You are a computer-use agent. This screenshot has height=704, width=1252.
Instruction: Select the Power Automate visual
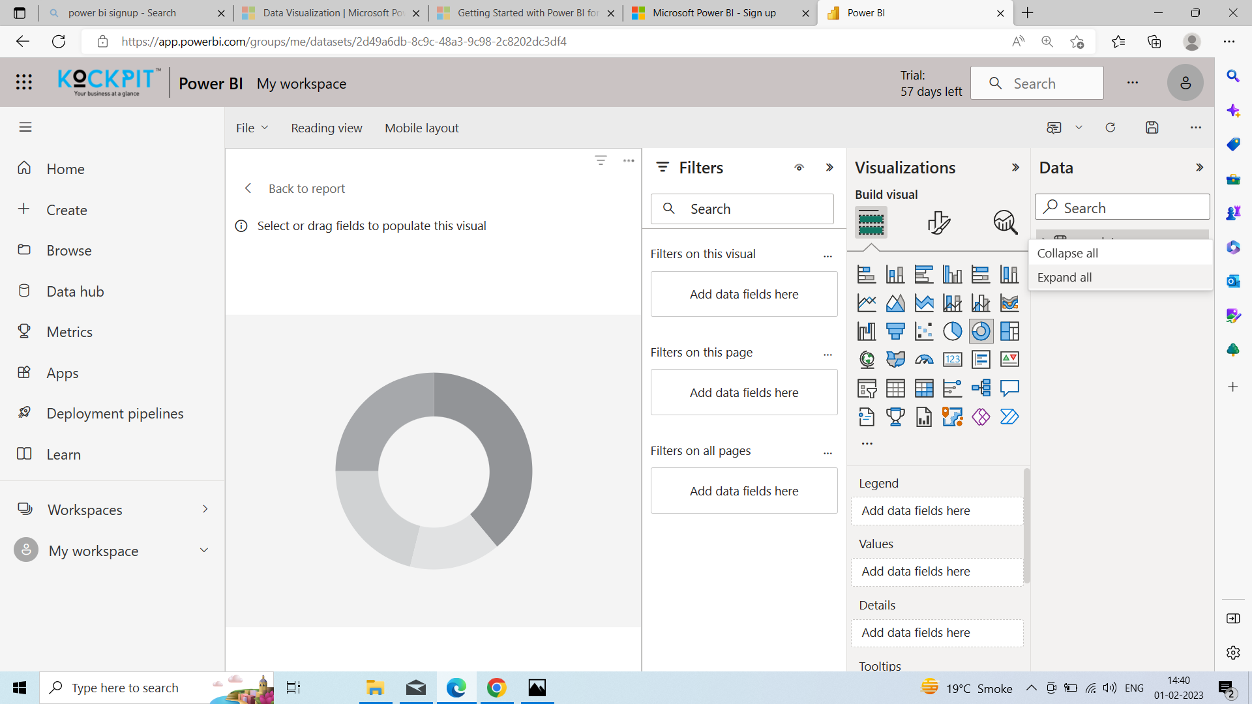[x=1009, y=417]
